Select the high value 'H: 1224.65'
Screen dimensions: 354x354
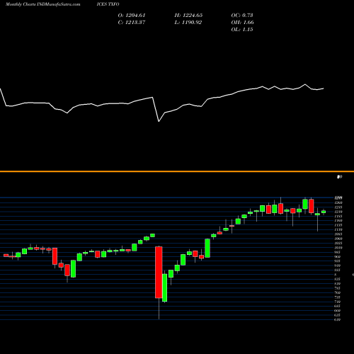tap(188, 16)
